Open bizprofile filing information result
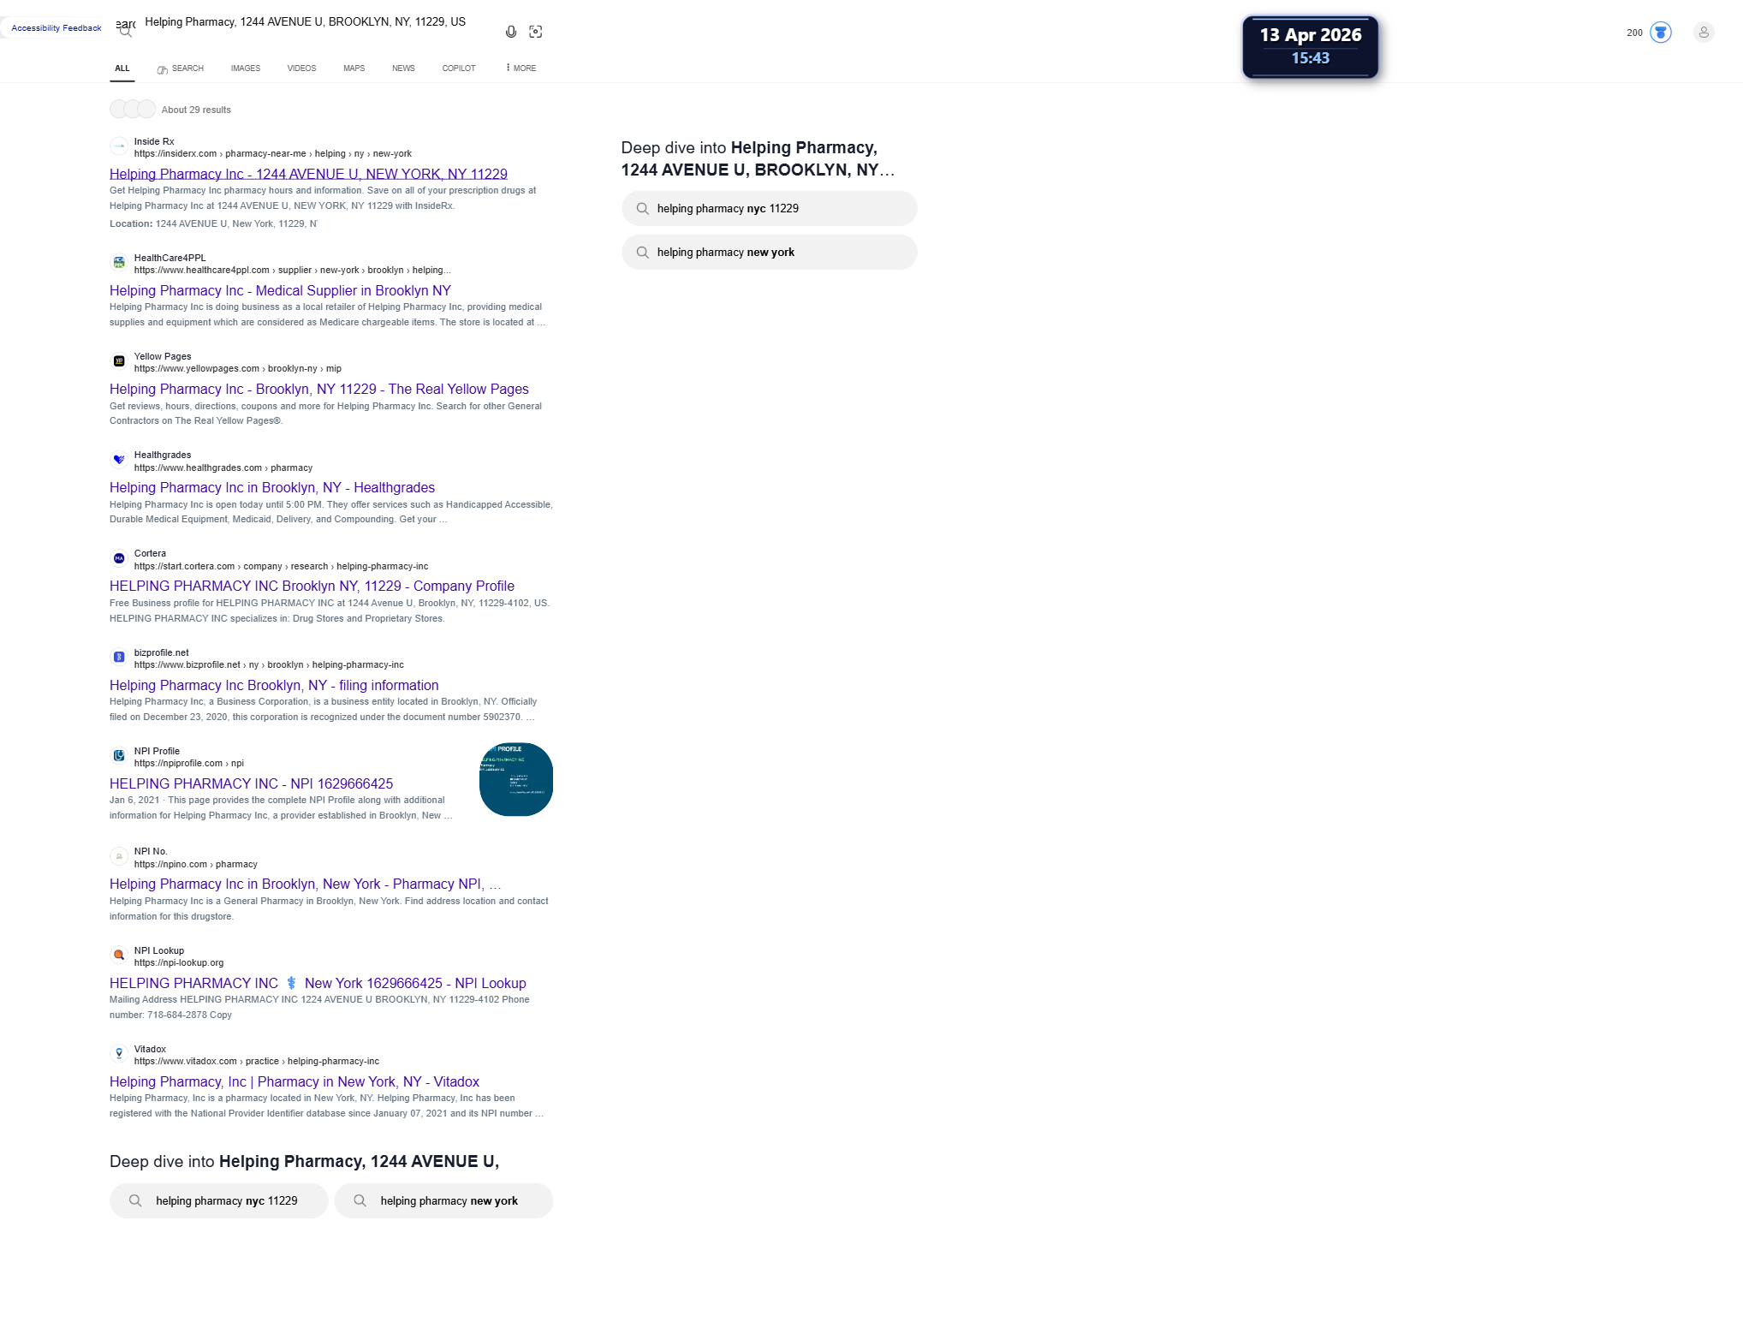Screen dimensions: 1743x1334 coord(274,686)
